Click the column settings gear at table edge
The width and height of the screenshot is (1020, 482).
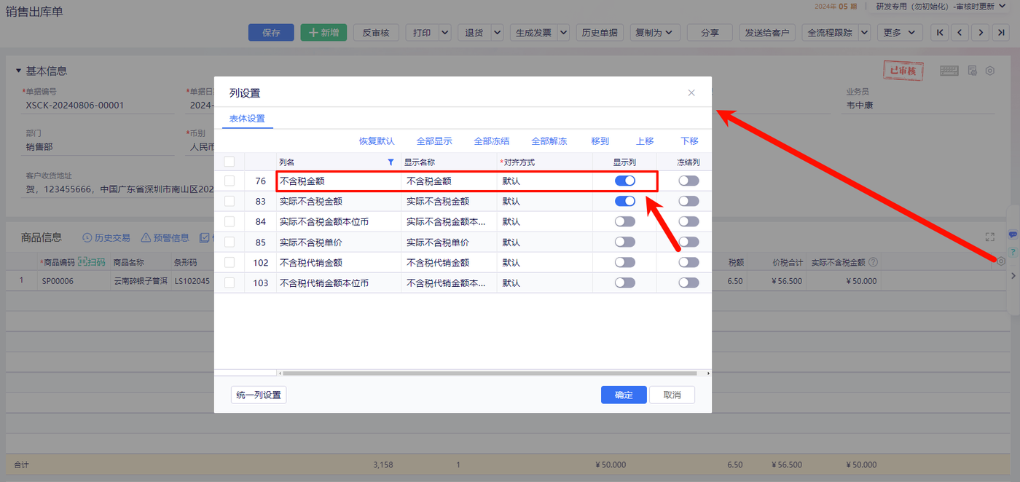(1001, 261)
